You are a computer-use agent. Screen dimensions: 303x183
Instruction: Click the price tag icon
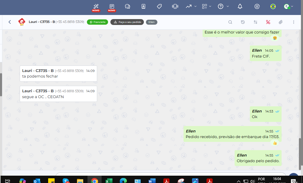[x=159, y=6]
